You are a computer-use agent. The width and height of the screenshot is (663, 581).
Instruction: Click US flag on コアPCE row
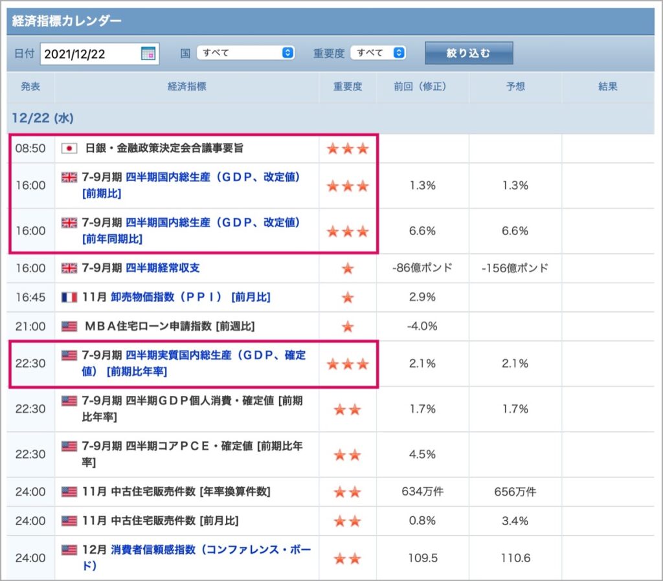point(69,446)
